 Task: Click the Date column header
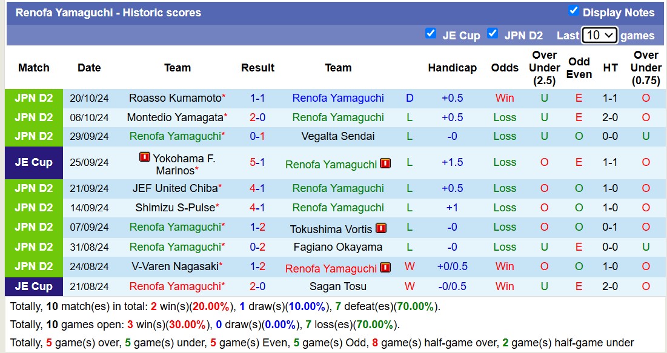click(x=89, y=68)
